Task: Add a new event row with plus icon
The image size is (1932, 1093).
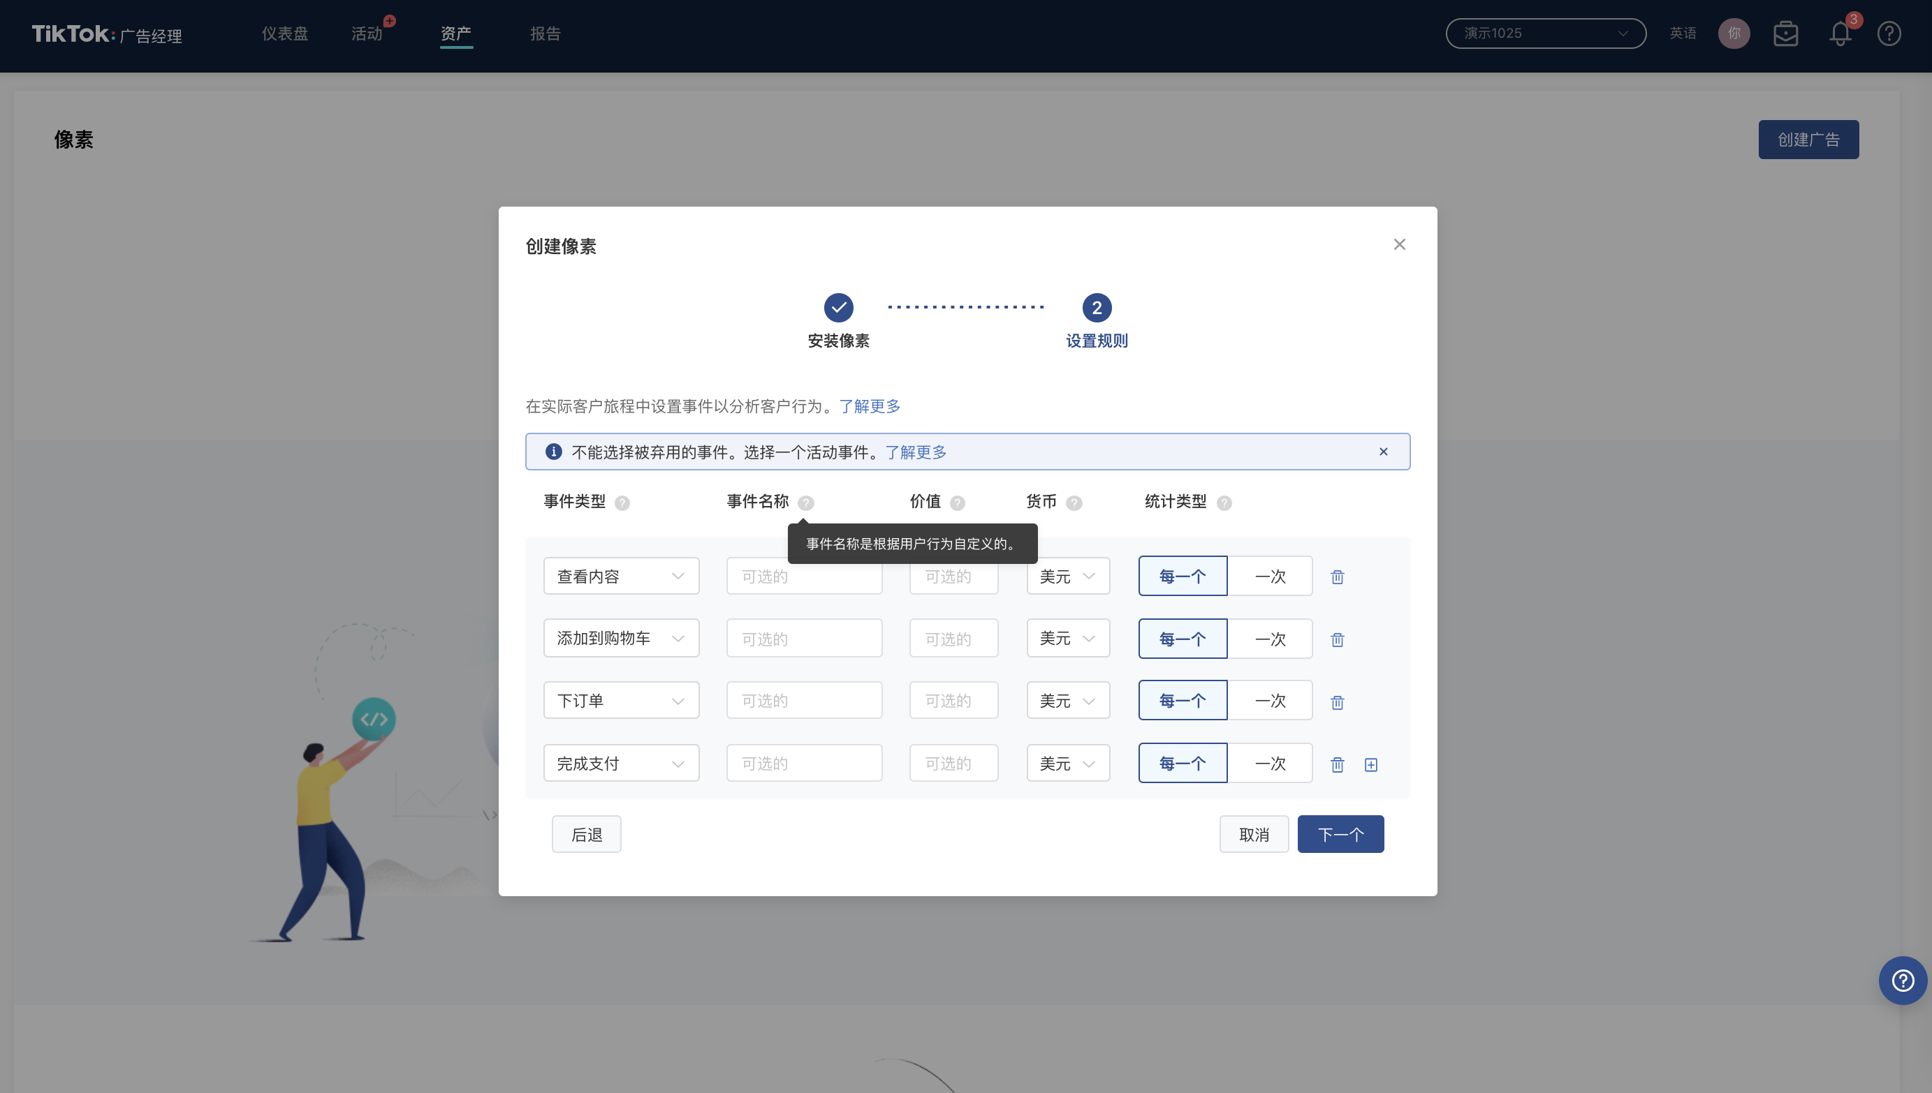Action: point(1371,764)
